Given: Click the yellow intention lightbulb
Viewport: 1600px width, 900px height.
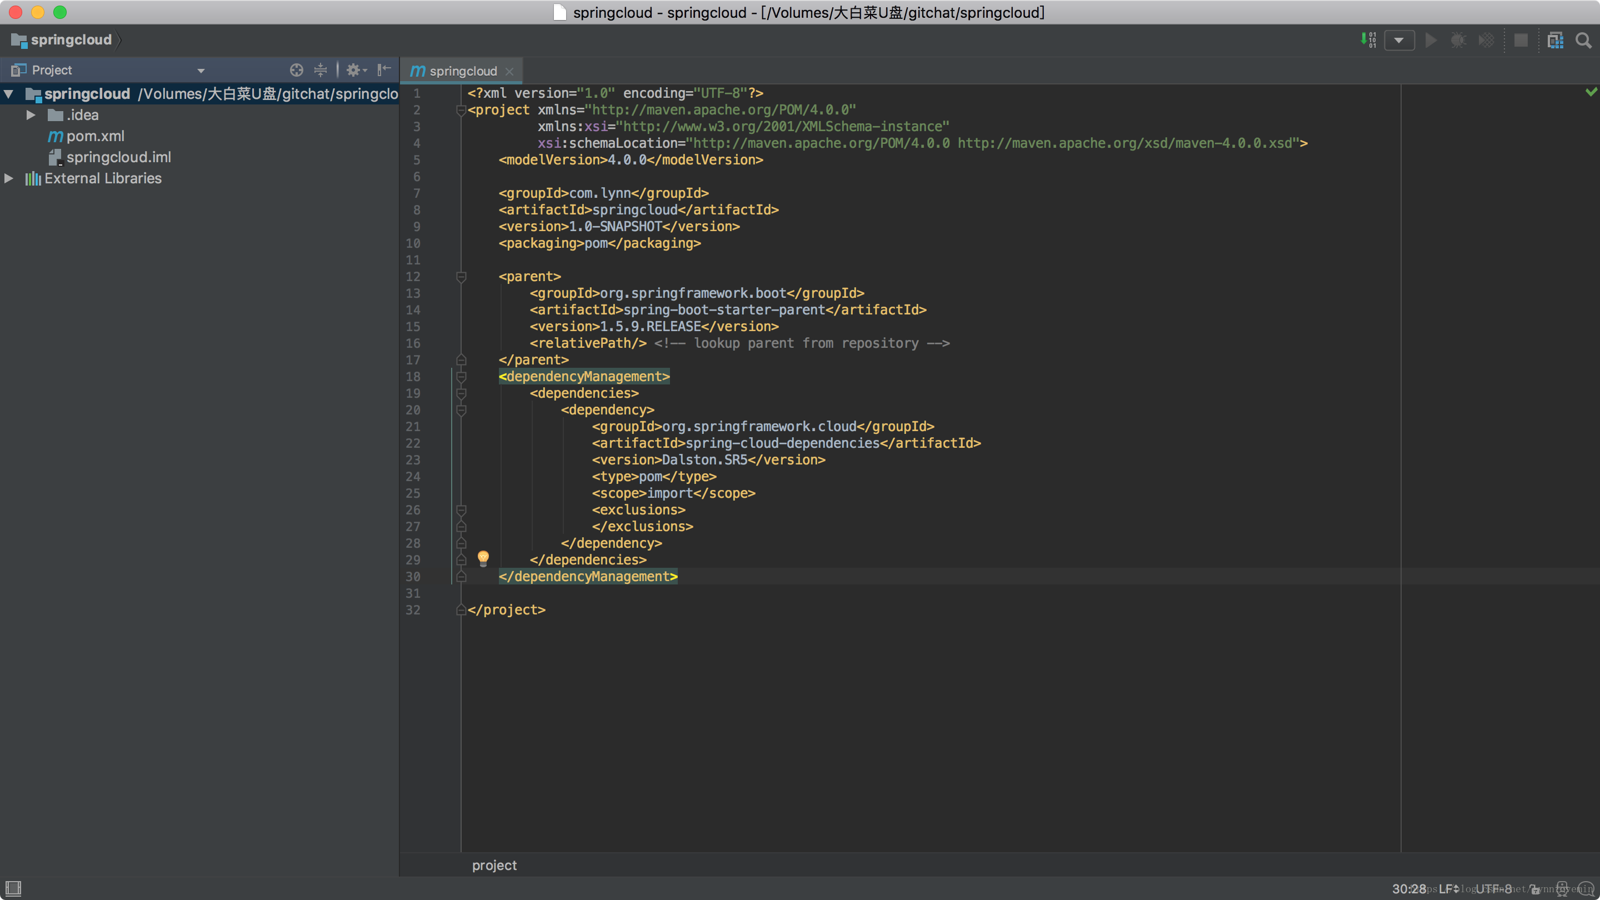Looking at the screenshot, I should [x=483, y=558].
